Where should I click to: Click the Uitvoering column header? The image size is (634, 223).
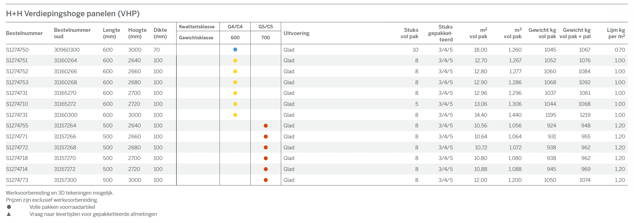pos(296,33)
